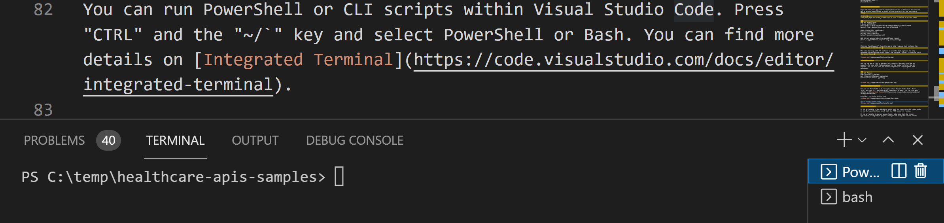Viewport: 944px width, 223px height.
Task: Focus the terminal prompt input
Action: click(x=339, y=176)
